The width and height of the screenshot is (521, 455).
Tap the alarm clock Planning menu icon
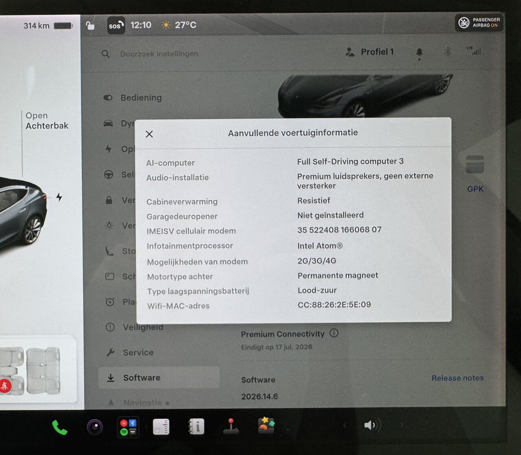click(110, 302)
